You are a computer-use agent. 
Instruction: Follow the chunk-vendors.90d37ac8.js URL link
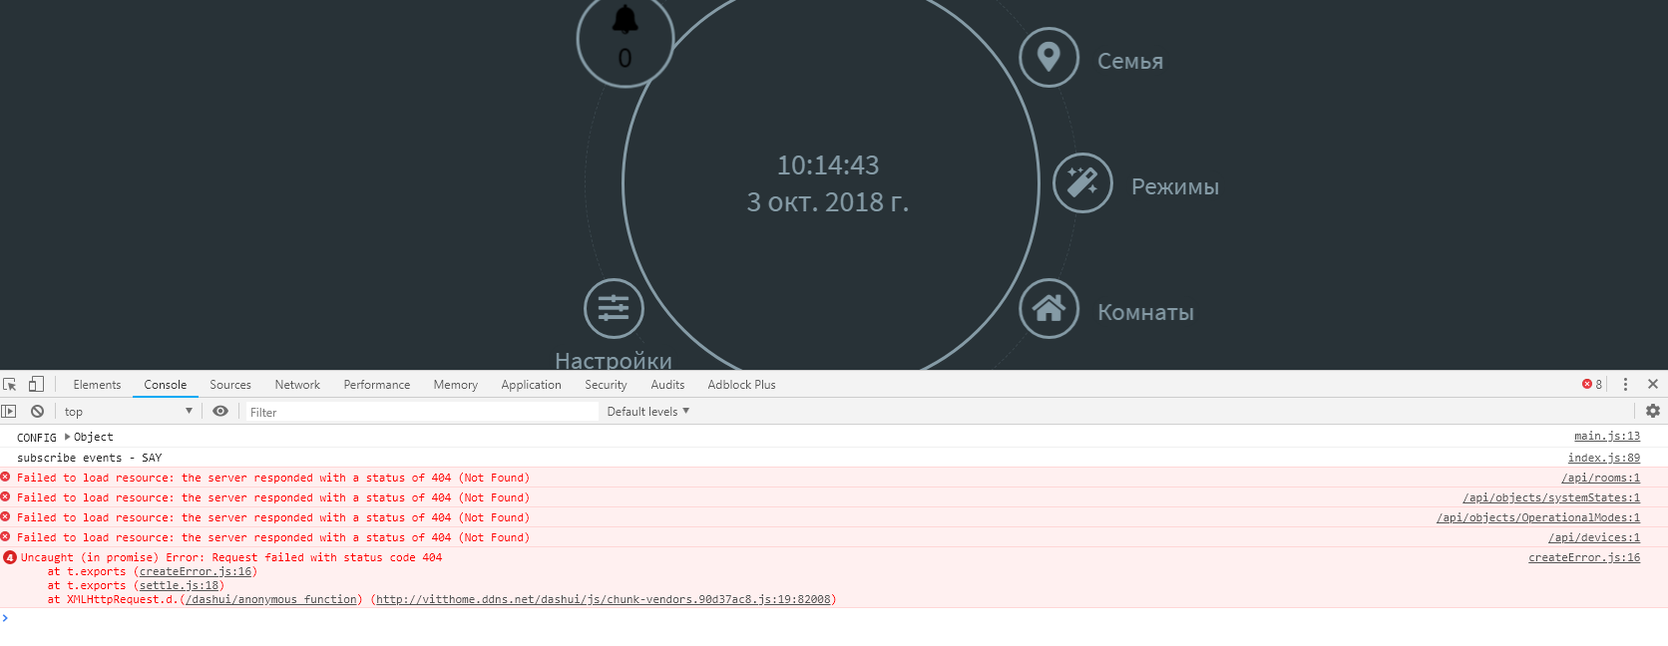603,600
